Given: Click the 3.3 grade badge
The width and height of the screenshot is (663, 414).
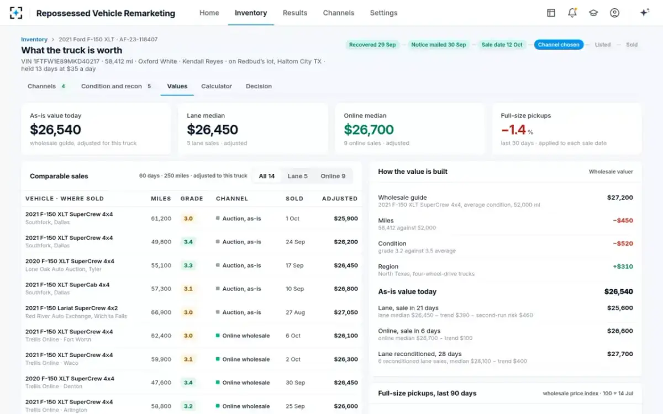Looking at the screenshot, I should point(188,266).
